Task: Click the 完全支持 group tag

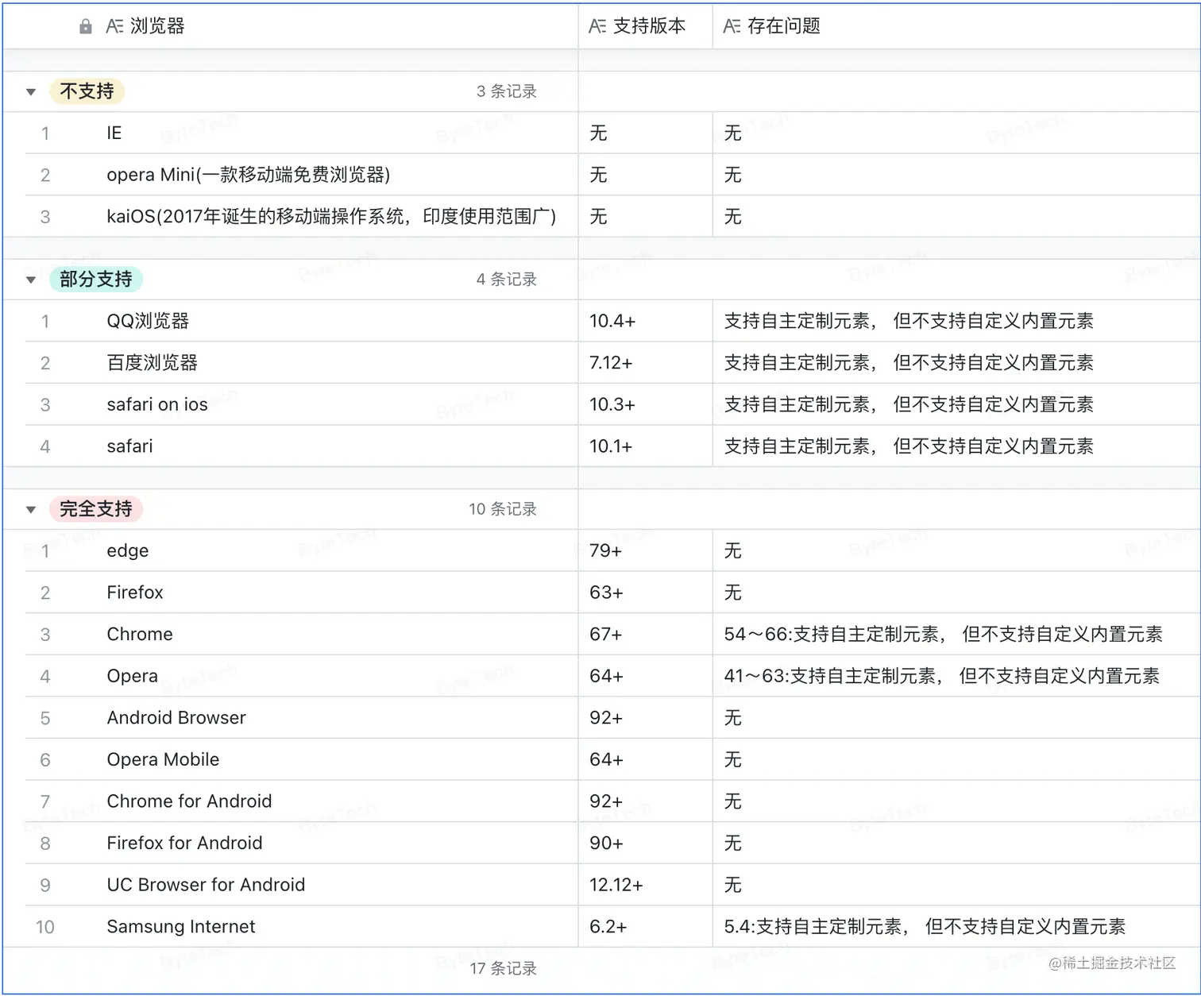Action: click(96, 509)
